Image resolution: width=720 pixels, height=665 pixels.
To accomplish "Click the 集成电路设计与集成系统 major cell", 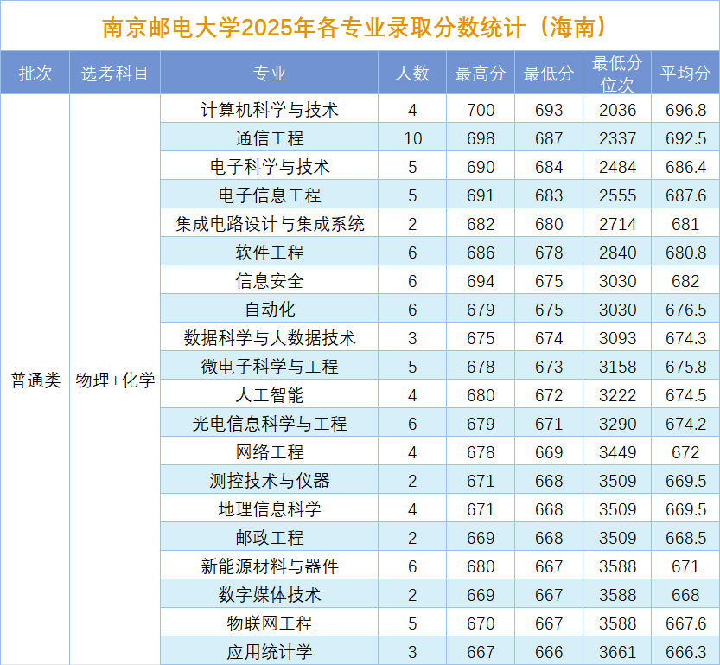I will [269, 224].
